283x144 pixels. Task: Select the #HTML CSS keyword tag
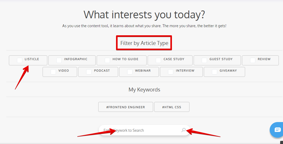click(x=172, y=107)
